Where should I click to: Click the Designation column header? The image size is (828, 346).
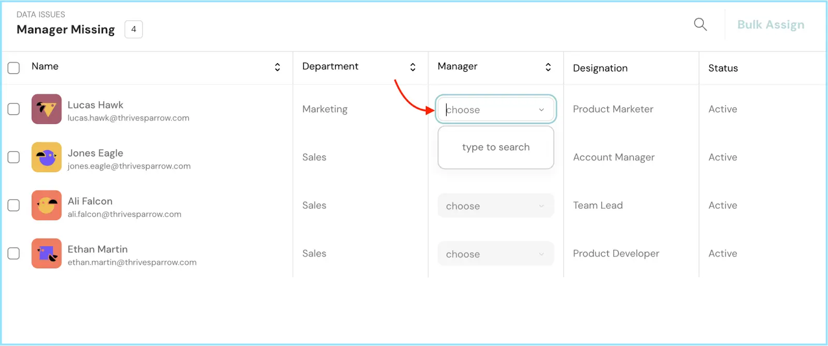pyautogui.click(x=600, y=68)
